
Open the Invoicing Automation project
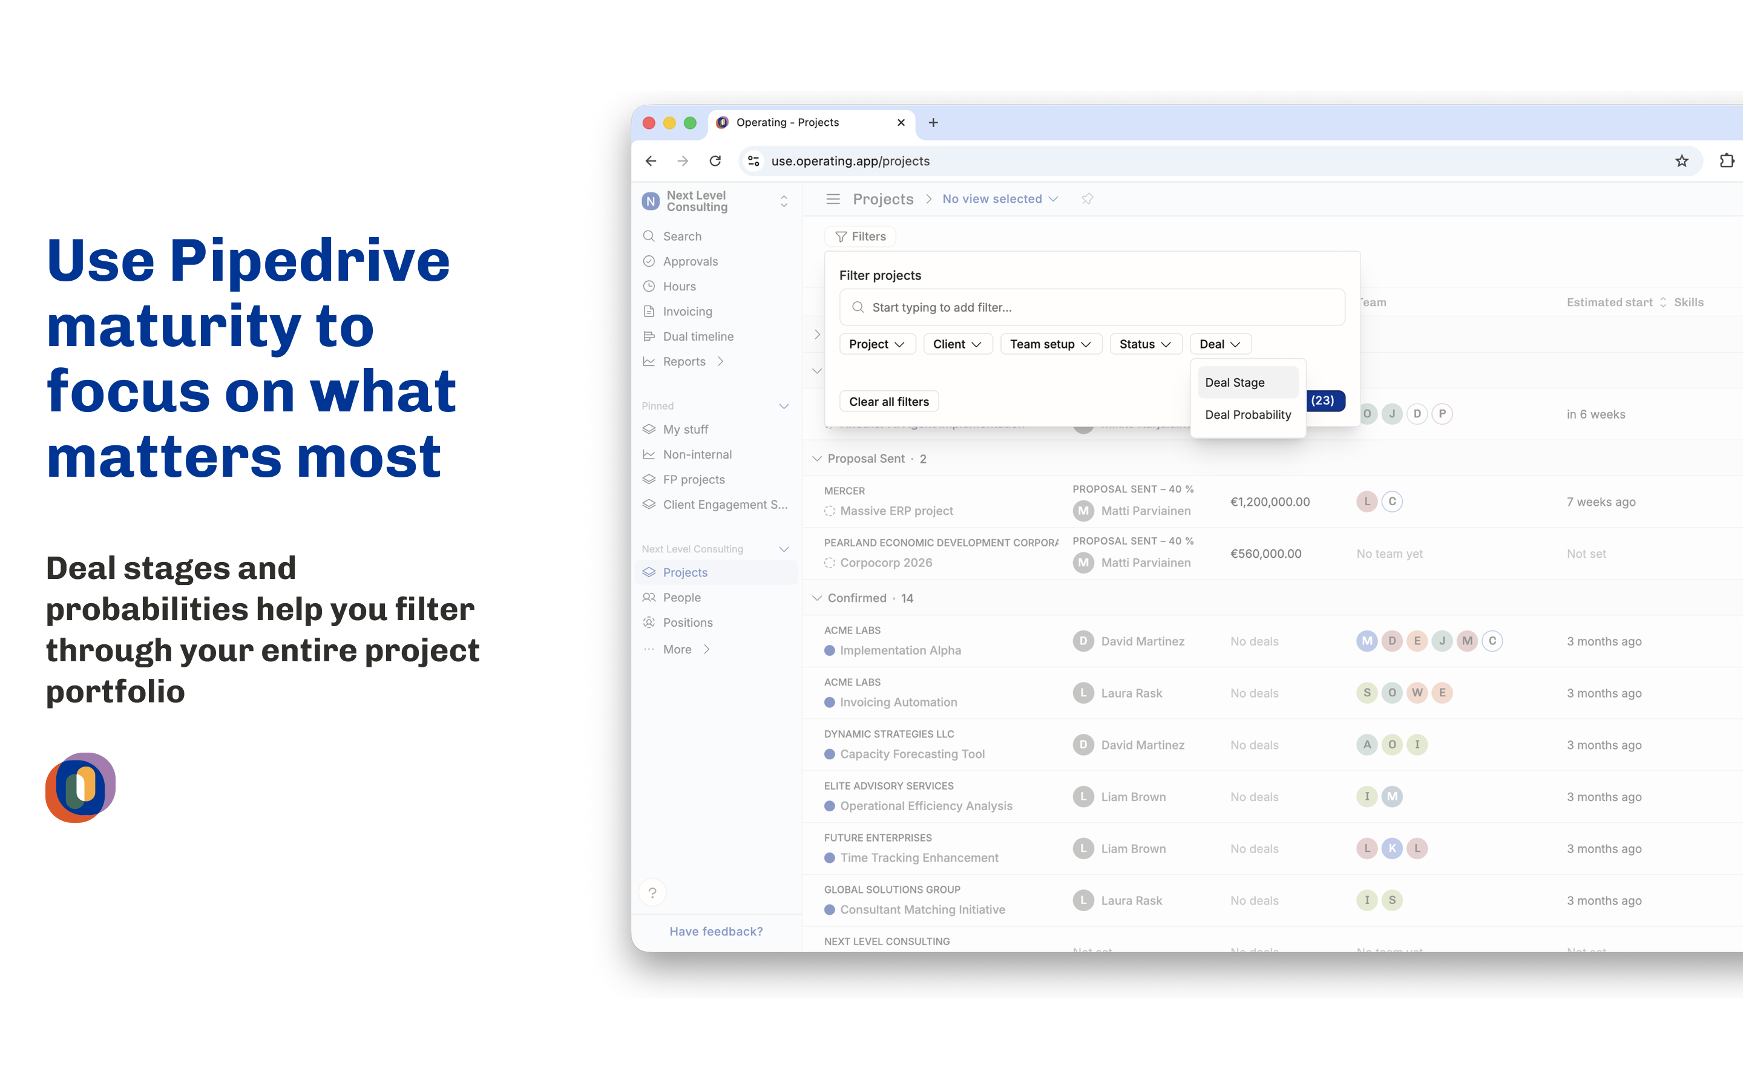point(898,702)
